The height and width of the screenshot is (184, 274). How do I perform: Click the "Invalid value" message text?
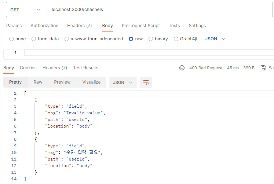[x=83, y=113]
